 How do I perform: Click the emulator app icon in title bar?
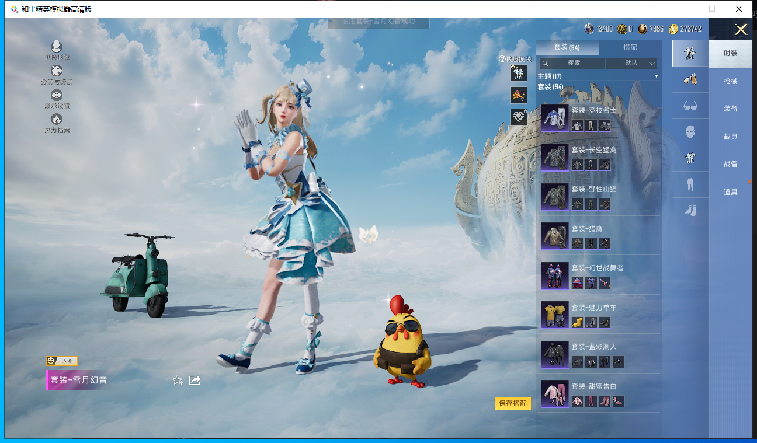(x=15, y=9)
